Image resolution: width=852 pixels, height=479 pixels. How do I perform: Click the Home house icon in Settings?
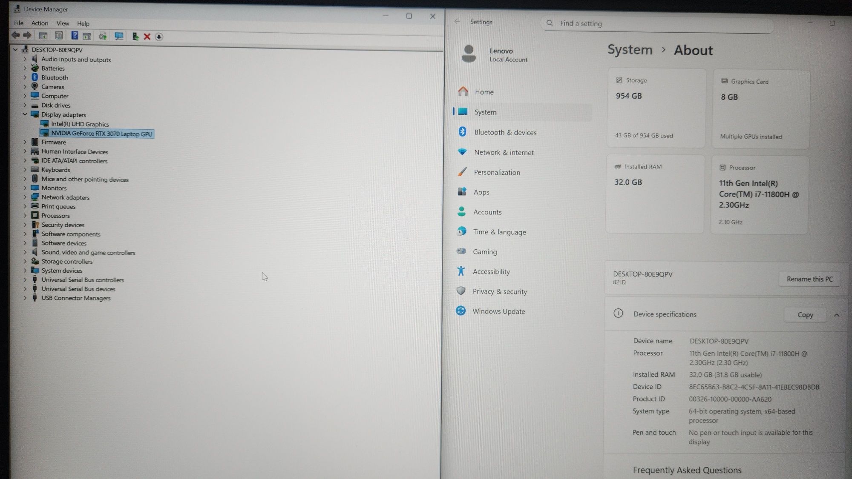[463, 91]
